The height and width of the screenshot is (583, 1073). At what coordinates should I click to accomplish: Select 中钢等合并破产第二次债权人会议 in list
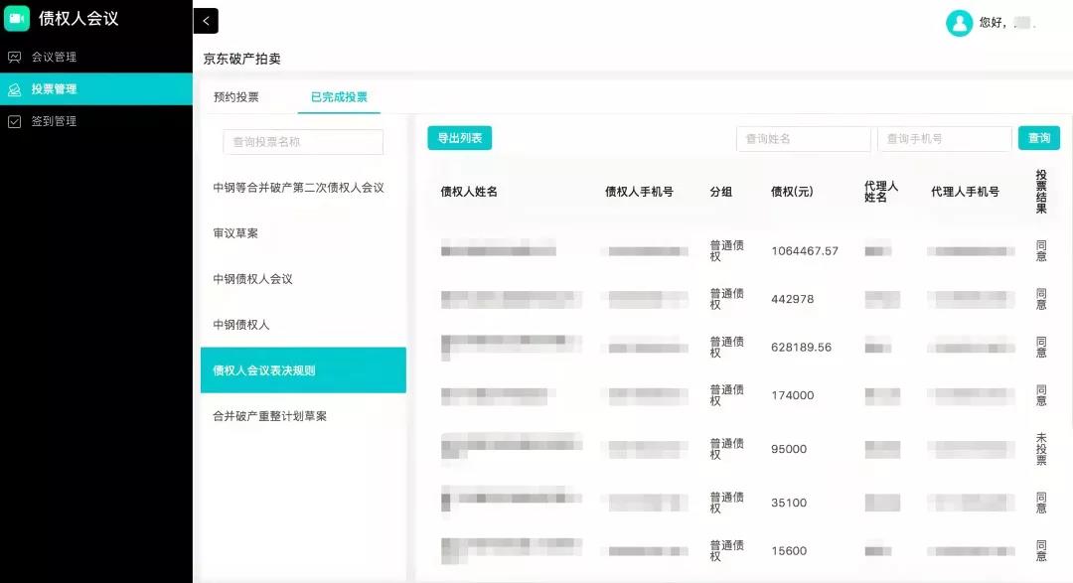coord(298,188)
